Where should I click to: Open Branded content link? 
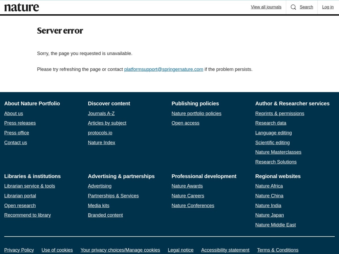105,215
